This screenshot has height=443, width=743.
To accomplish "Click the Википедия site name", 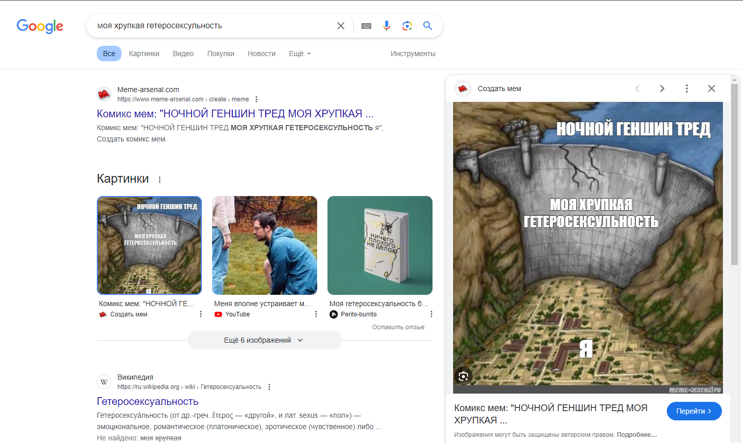I will (135, 377).
